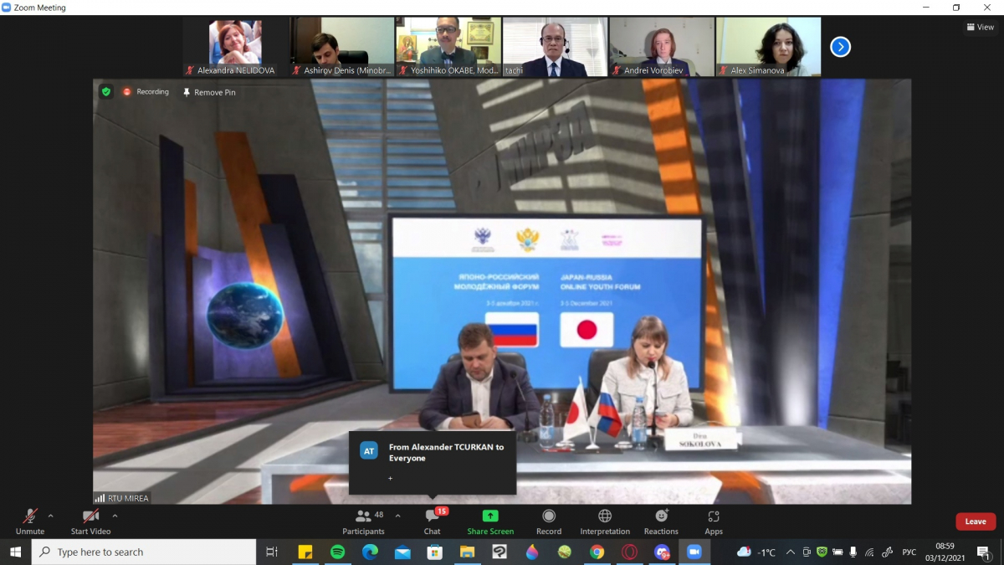Click the Windows taskbar search box
The image size is (1004, 565).
tap(144, 552)
